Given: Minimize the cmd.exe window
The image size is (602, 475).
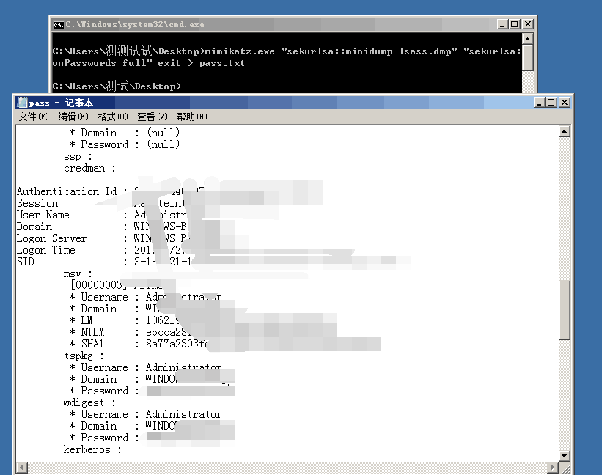Looking at the screenshot, I should click(502, 24).
